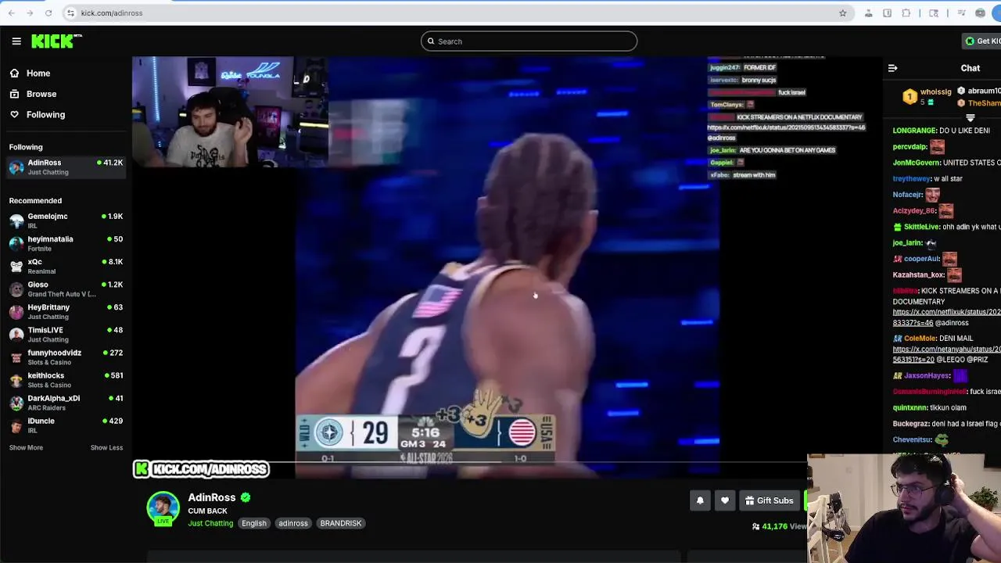Image resolution: width=1001 pixels, height=563 pixels.
Task: Click the stream video player
Action: click(507, 267)
